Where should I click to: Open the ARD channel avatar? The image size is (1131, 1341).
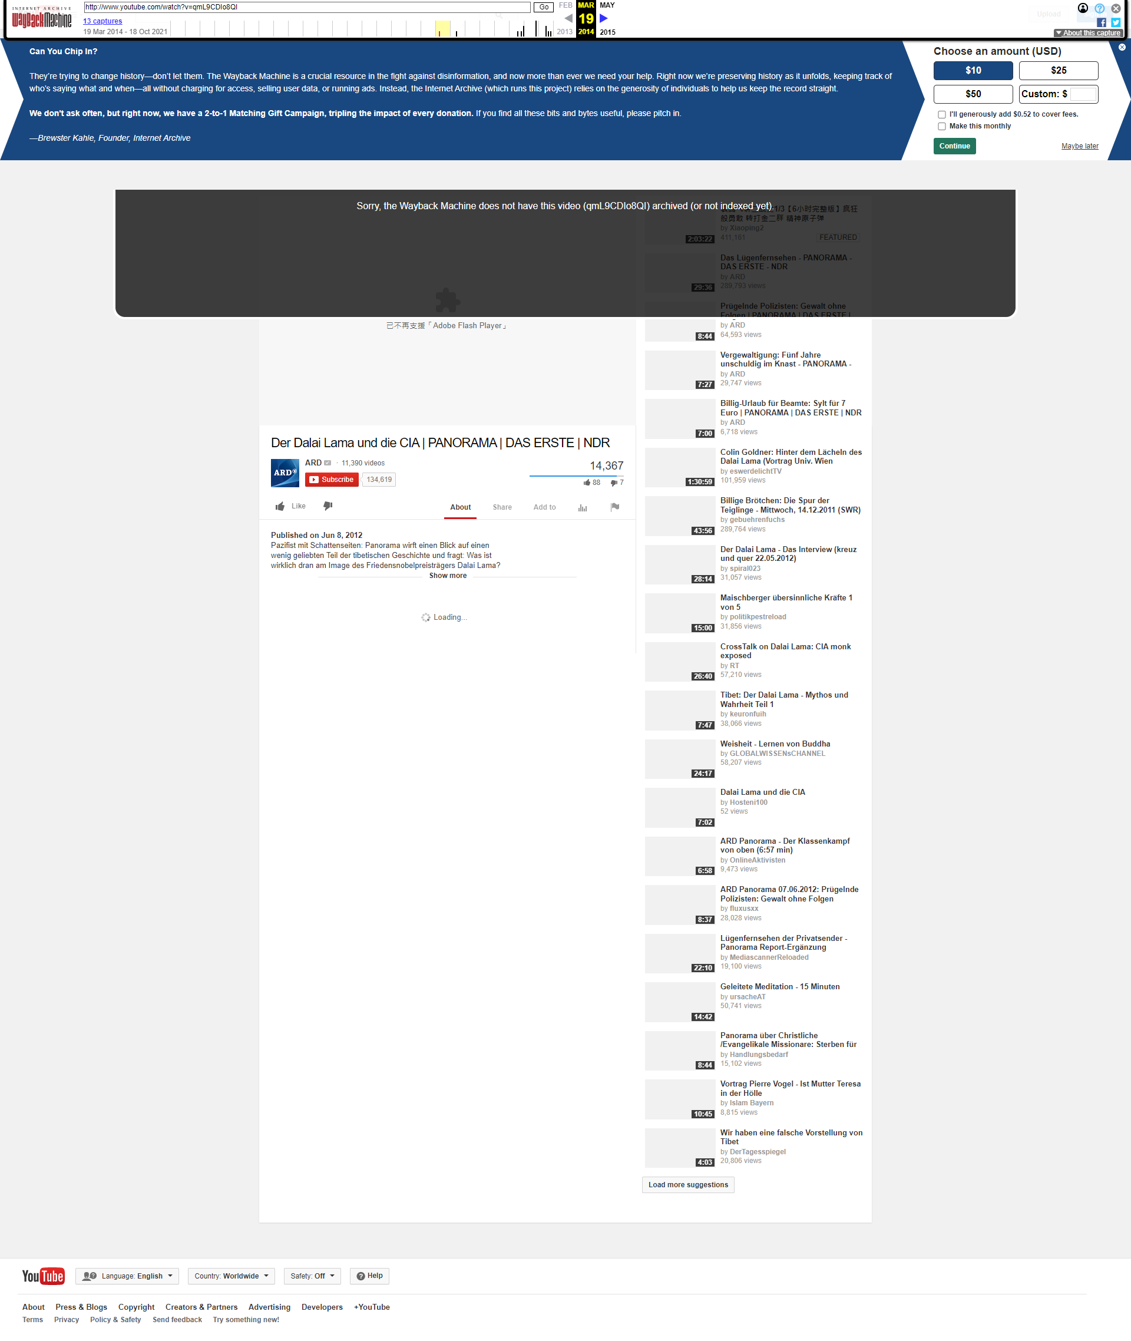[x=285, y=473]
